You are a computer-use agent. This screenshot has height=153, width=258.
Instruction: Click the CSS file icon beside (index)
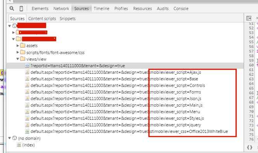point(19,144)
